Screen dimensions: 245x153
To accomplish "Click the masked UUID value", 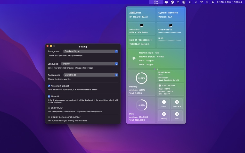I will [169, 41].
